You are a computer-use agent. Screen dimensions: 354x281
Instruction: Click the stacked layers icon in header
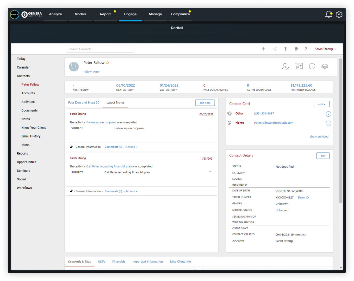(325, 67)
